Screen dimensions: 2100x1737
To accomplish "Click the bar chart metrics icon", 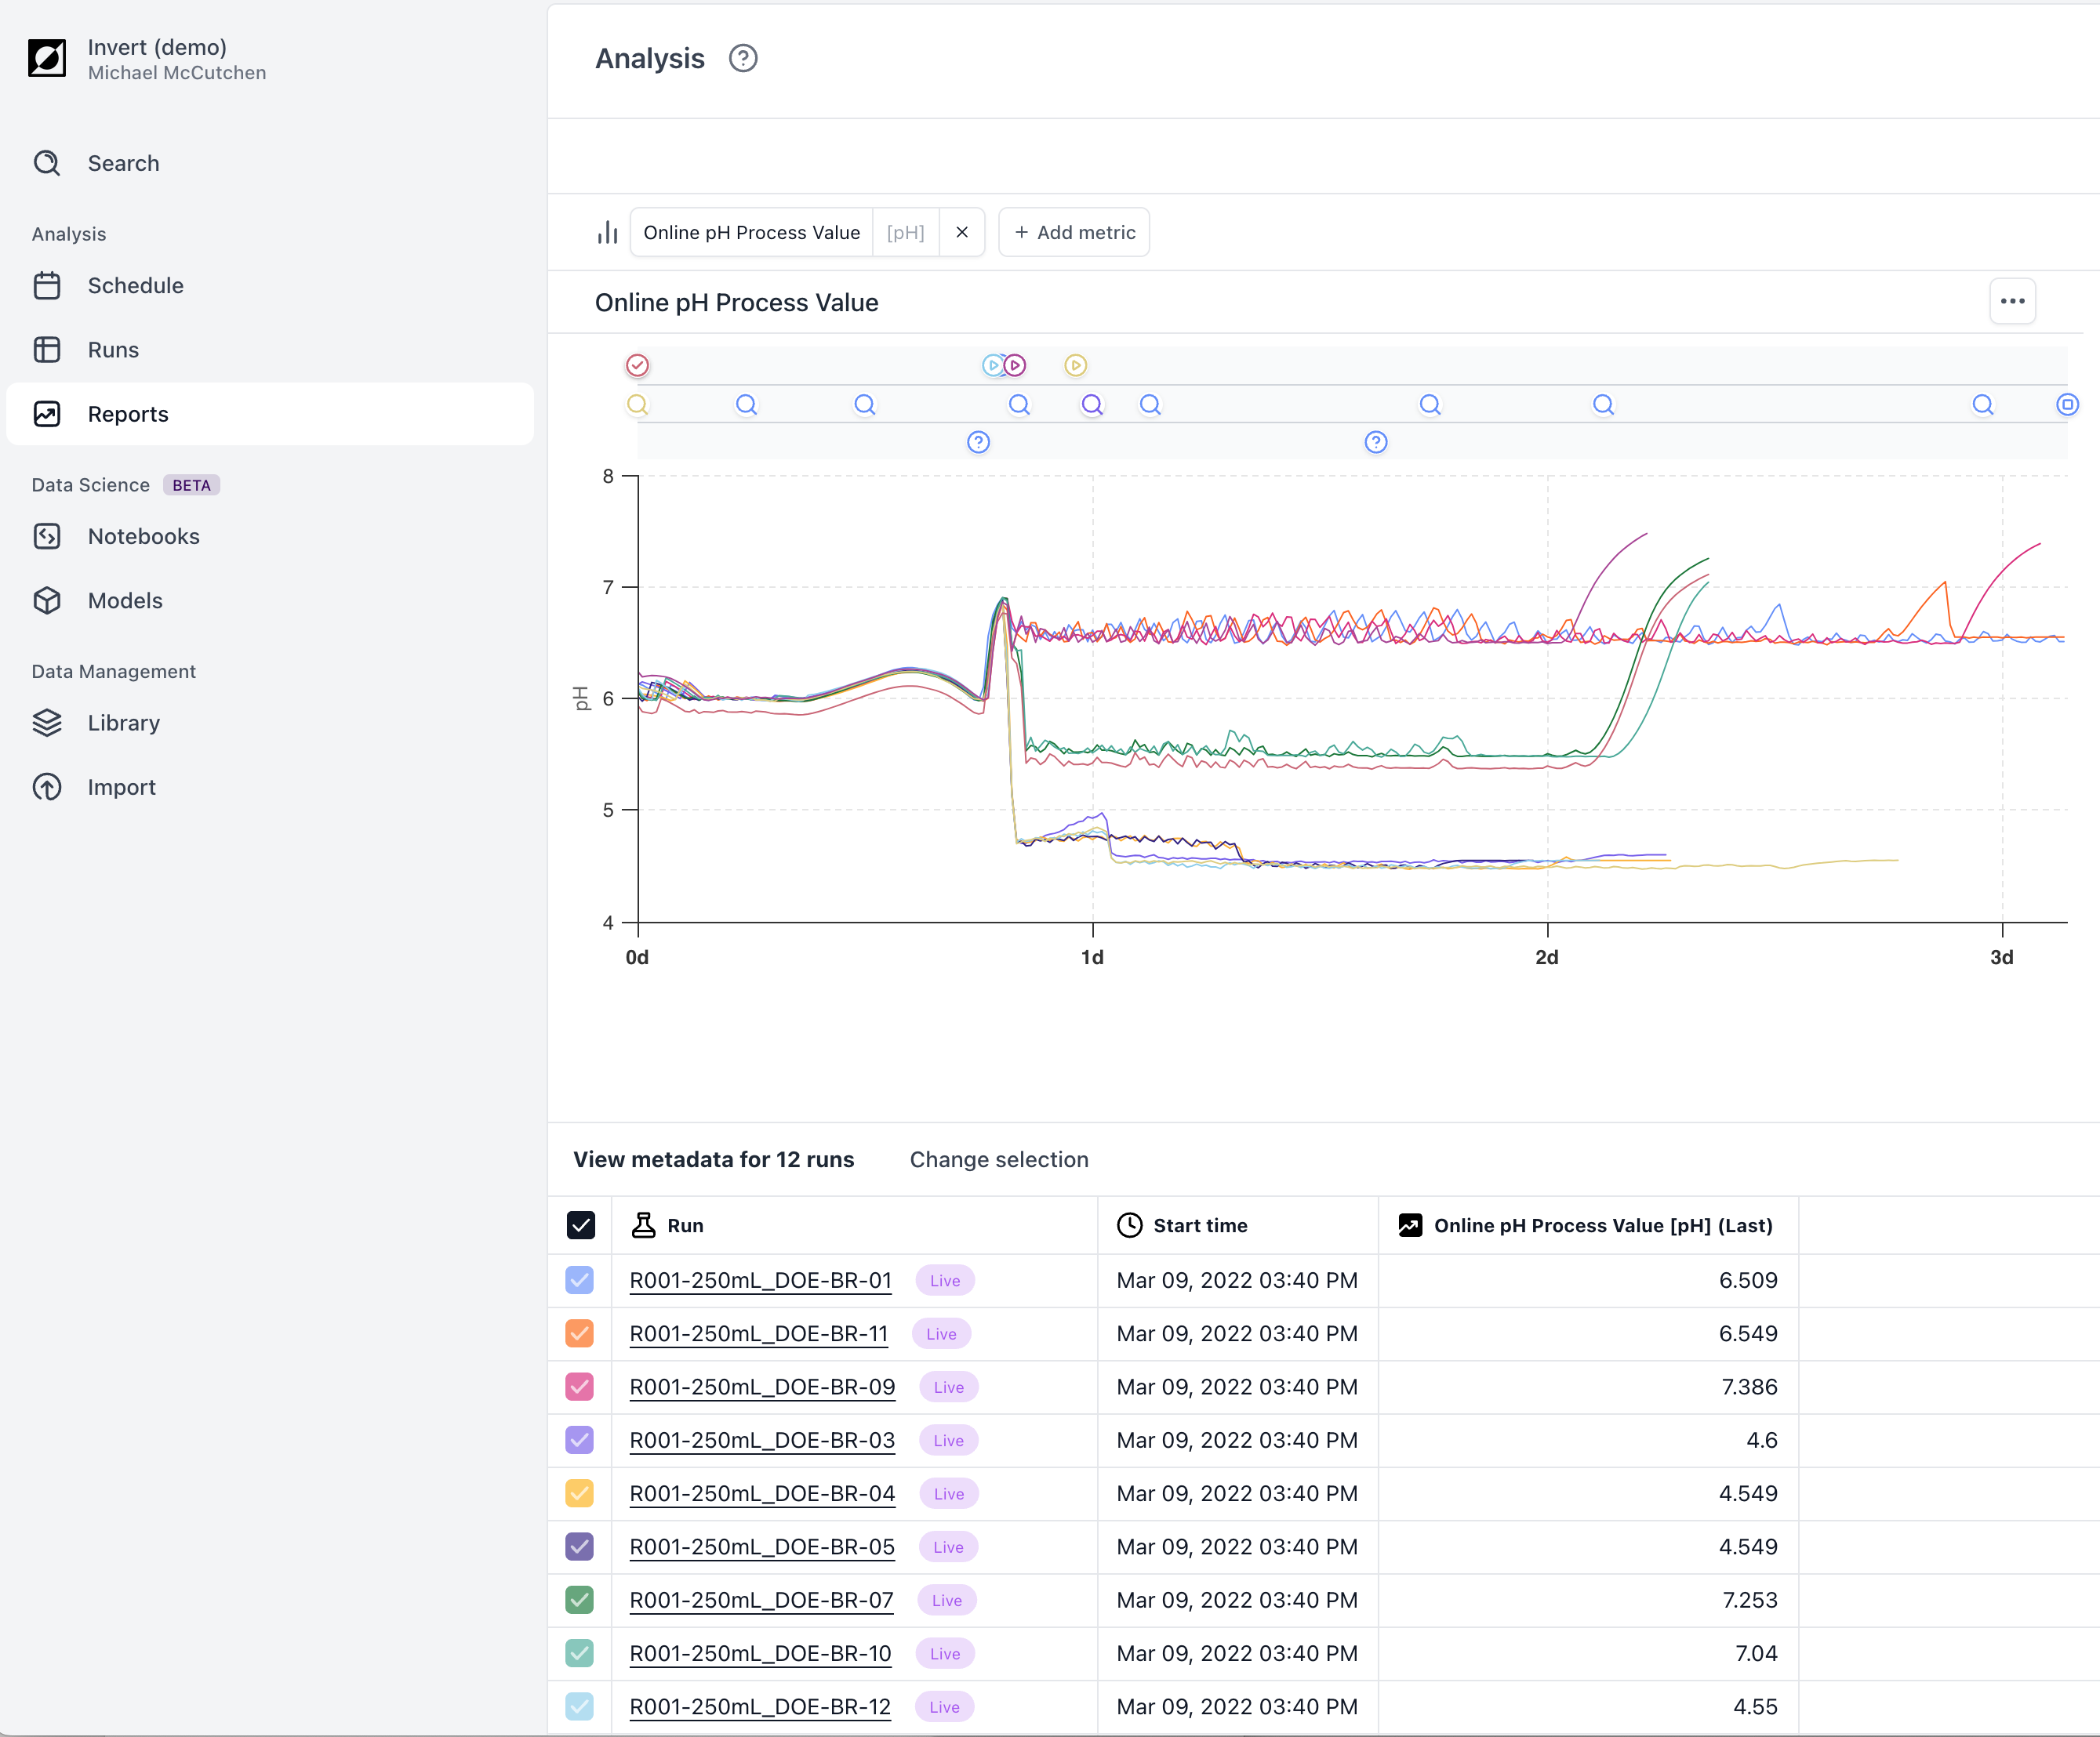I will click(x=607, y=232).
